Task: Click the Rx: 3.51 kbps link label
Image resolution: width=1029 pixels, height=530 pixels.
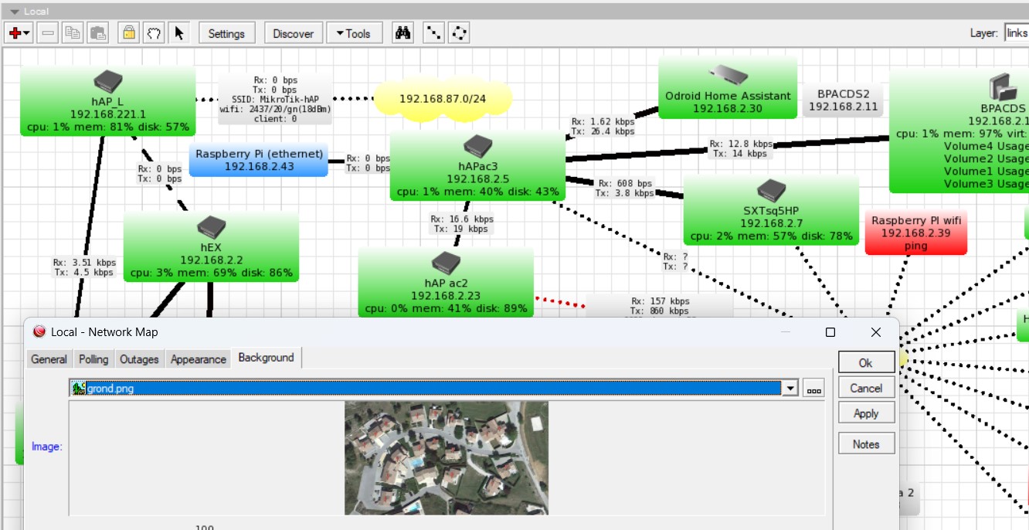Action: pyautogui.click(x=84, y=267)
